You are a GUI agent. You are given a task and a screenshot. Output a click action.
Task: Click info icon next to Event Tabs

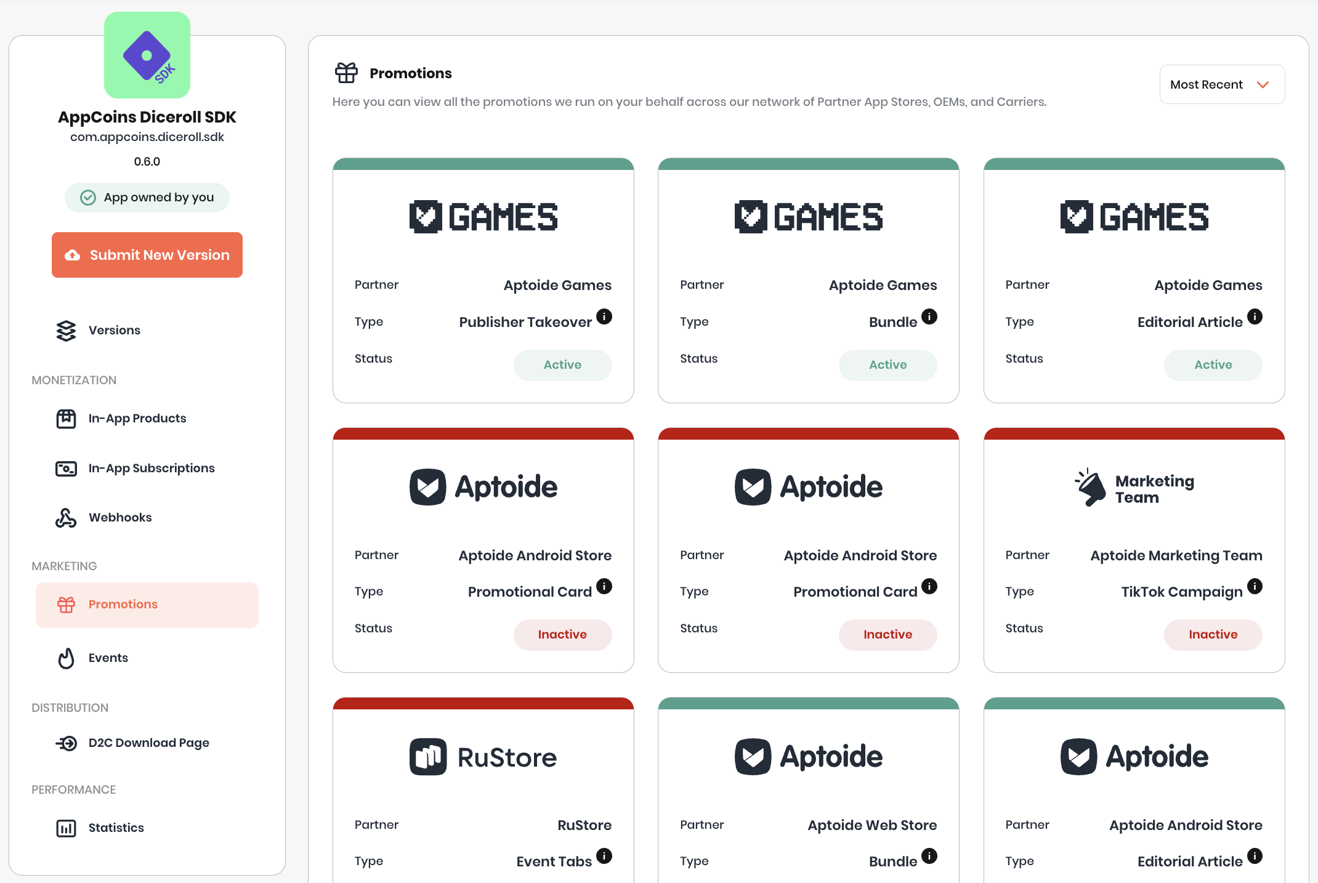(604, 856)
